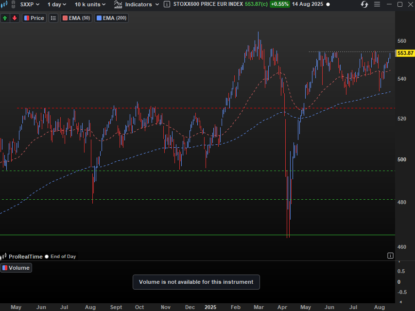
Task: Click the ProRealTime logo icon
Action: tap(3, 257)
